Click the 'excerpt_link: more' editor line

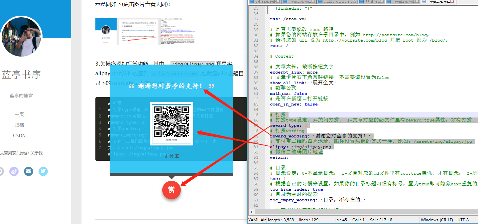click(294, 72)
